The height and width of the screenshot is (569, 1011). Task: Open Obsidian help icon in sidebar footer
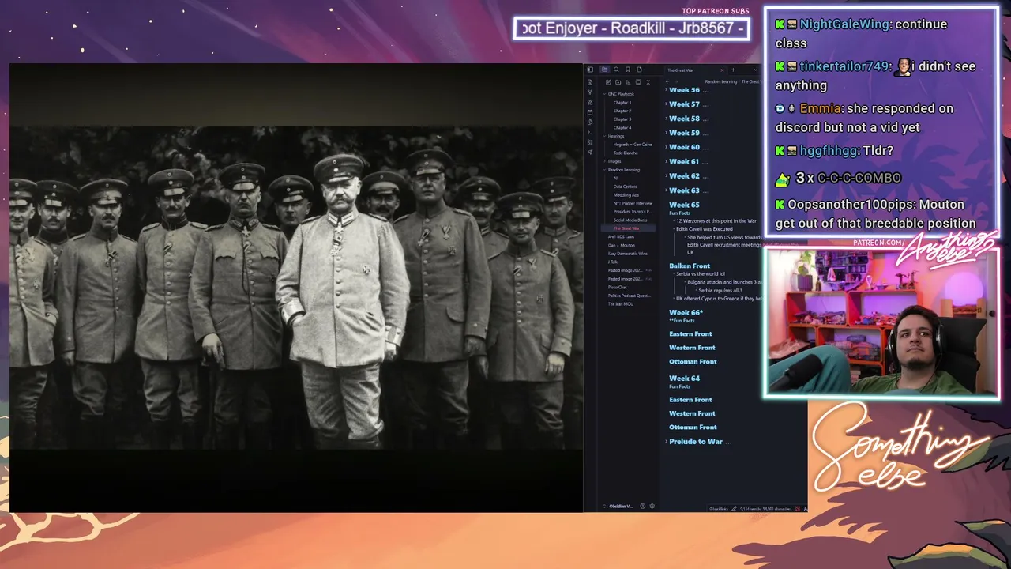coord(642,506)
